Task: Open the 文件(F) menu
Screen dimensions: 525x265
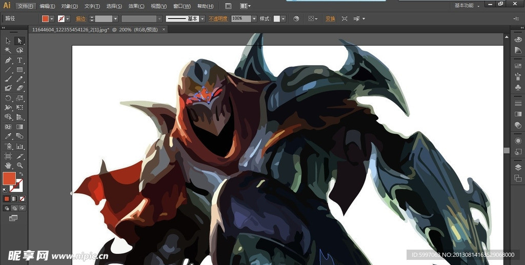Action: point(26,6)
